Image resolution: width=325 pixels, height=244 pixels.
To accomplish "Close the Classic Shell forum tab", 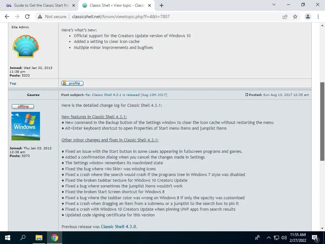I will click(149, 6).
